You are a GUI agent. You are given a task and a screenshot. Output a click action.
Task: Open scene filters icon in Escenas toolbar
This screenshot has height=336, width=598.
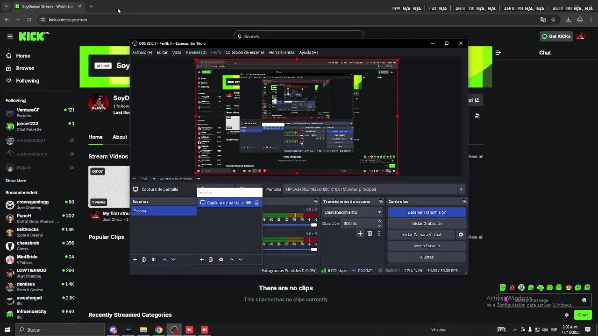pos(154,259)
